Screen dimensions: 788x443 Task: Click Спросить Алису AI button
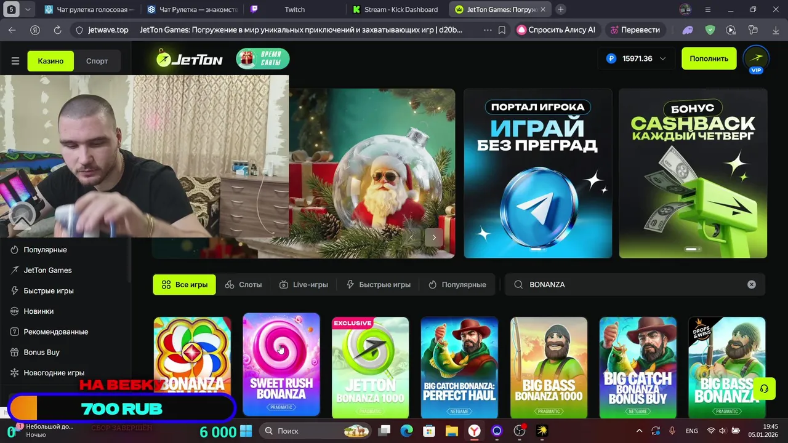[x=556, y=30]
